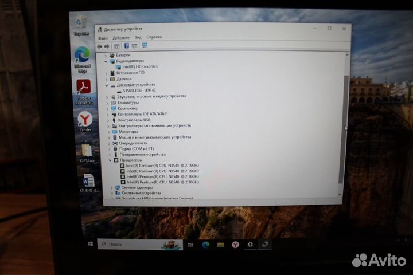Viewport: 413px width, 275px height.
Task: Launch Edge from the taskbar
Action: (205, 245)
